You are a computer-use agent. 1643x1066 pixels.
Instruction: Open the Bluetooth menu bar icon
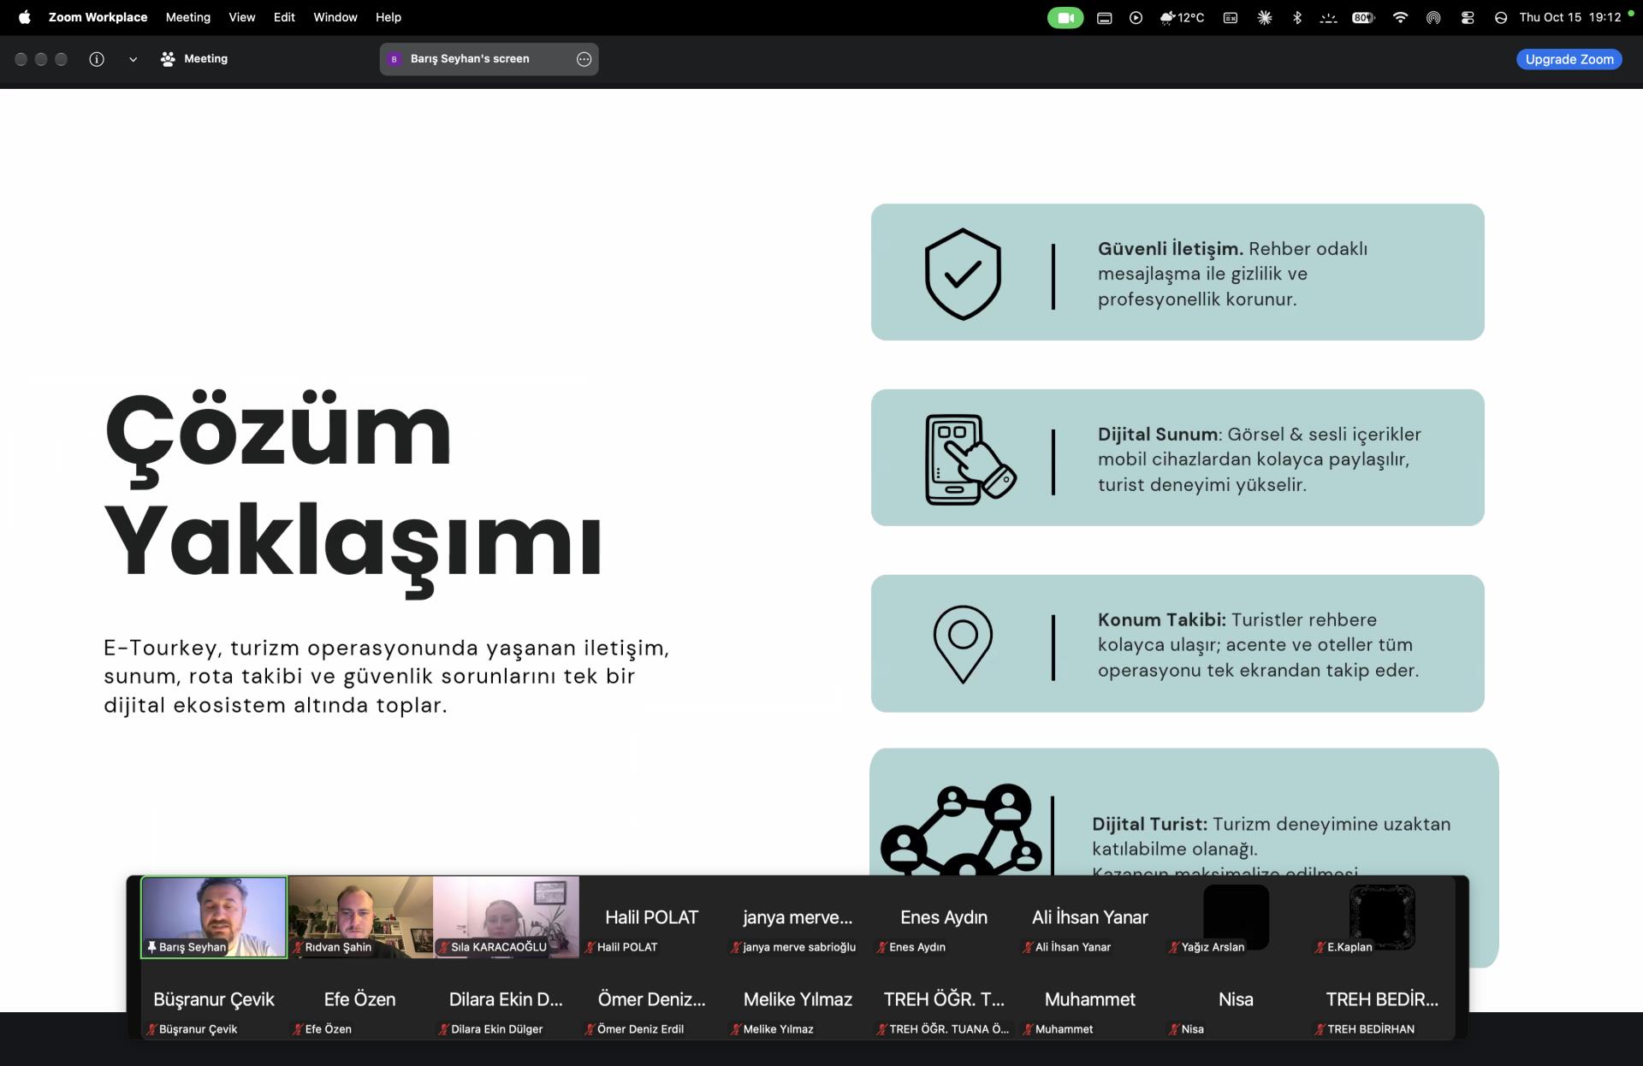pyautogui.click(x=1296, y=17)
